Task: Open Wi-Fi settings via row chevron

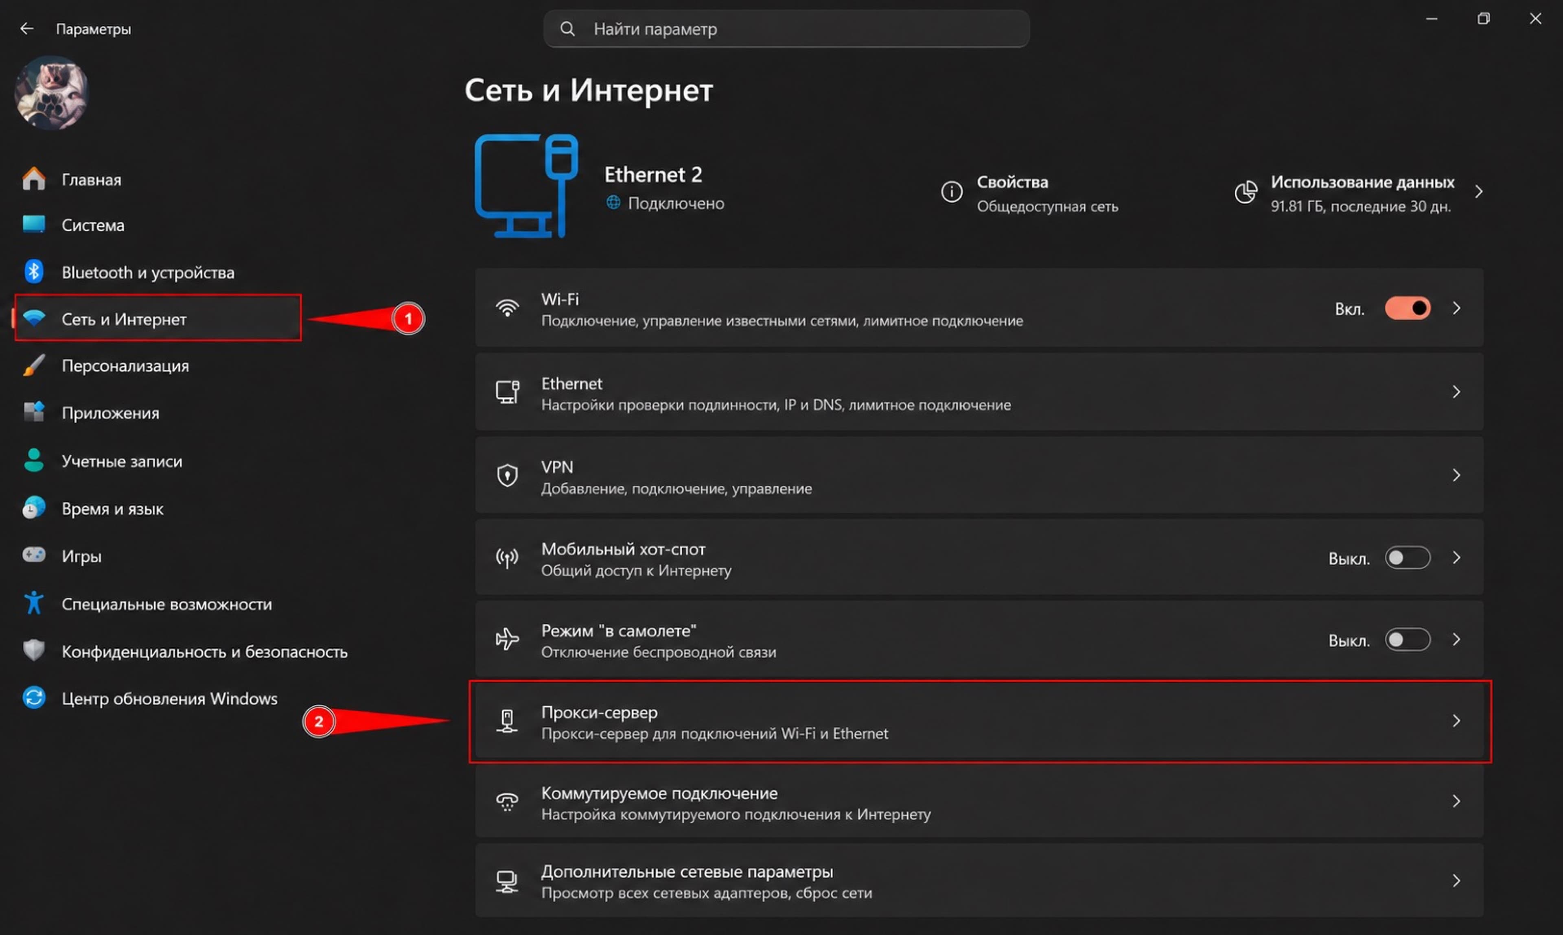Action: click(1456, 308)
